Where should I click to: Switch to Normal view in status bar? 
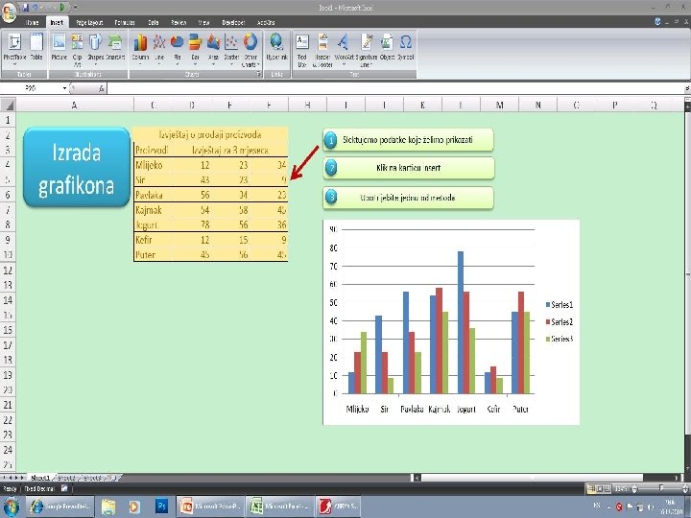coord(592,488)
